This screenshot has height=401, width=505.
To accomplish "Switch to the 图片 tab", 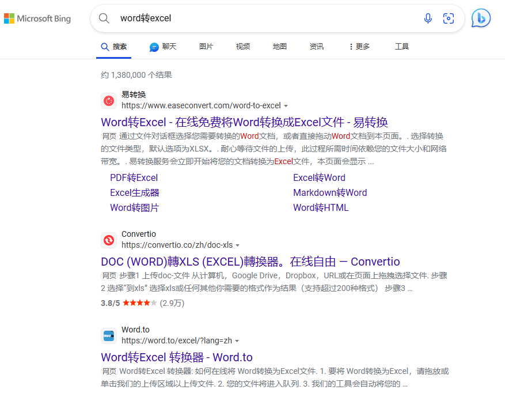I will click(206, 47).
